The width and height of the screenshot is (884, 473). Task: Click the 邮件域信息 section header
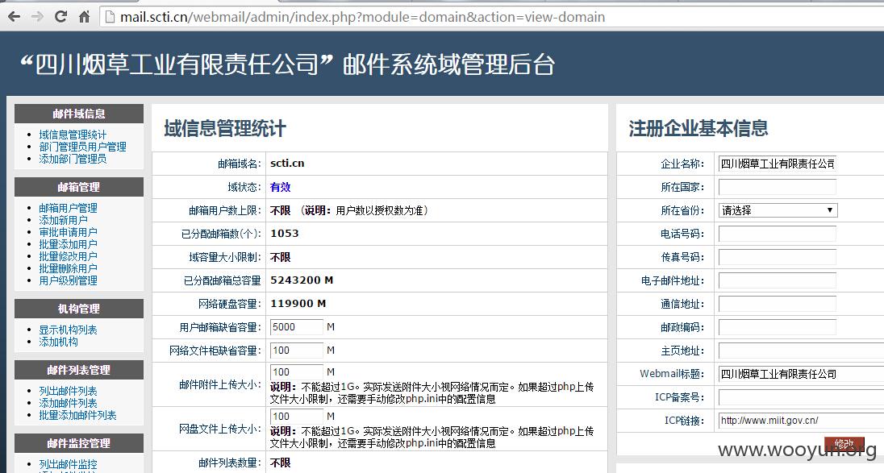click(79, 114)
